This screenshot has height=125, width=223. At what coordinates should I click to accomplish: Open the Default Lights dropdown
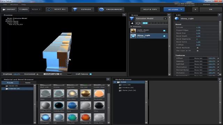point(53,74)
